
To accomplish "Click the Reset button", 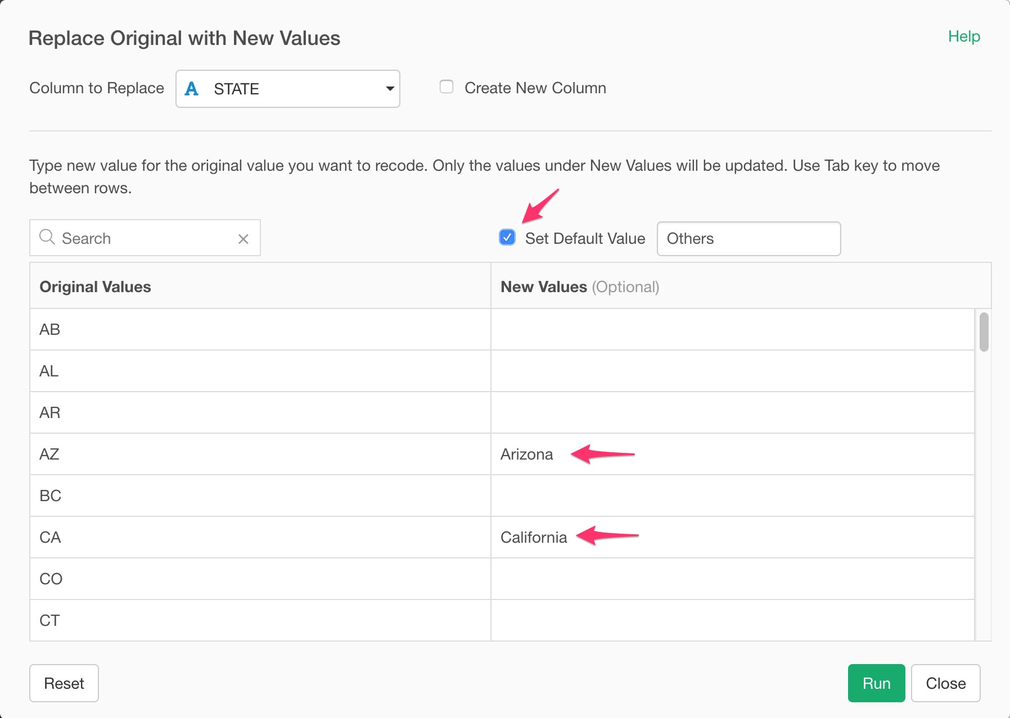I will pyautogui.click(x=64, y=683).
